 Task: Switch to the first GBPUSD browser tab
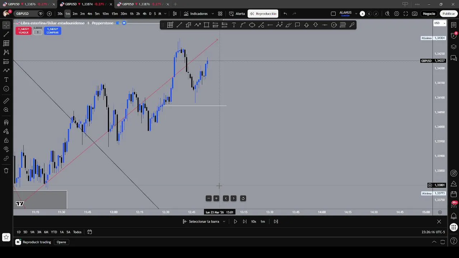(x=29, y=4)
